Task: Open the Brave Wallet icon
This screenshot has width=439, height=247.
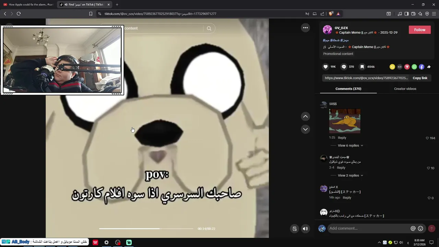Action: 413,14
